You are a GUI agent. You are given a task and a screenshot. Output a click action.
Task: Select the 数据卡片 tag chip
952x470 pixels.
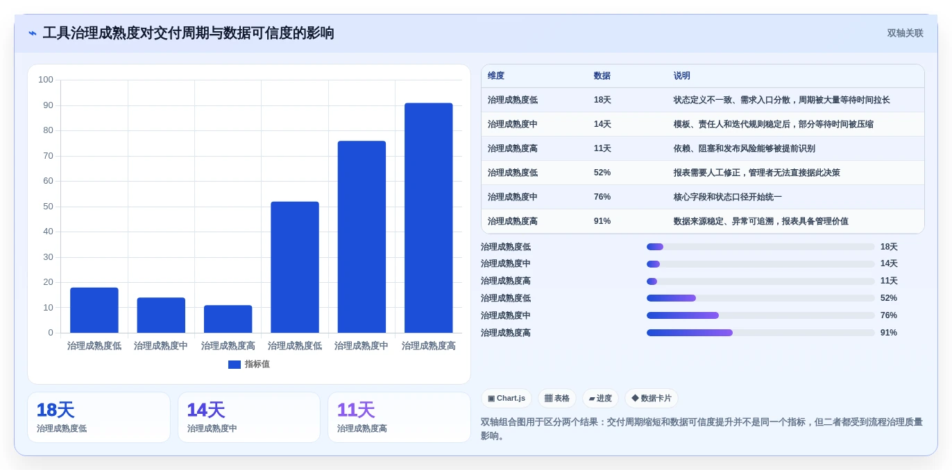[652, 399]
